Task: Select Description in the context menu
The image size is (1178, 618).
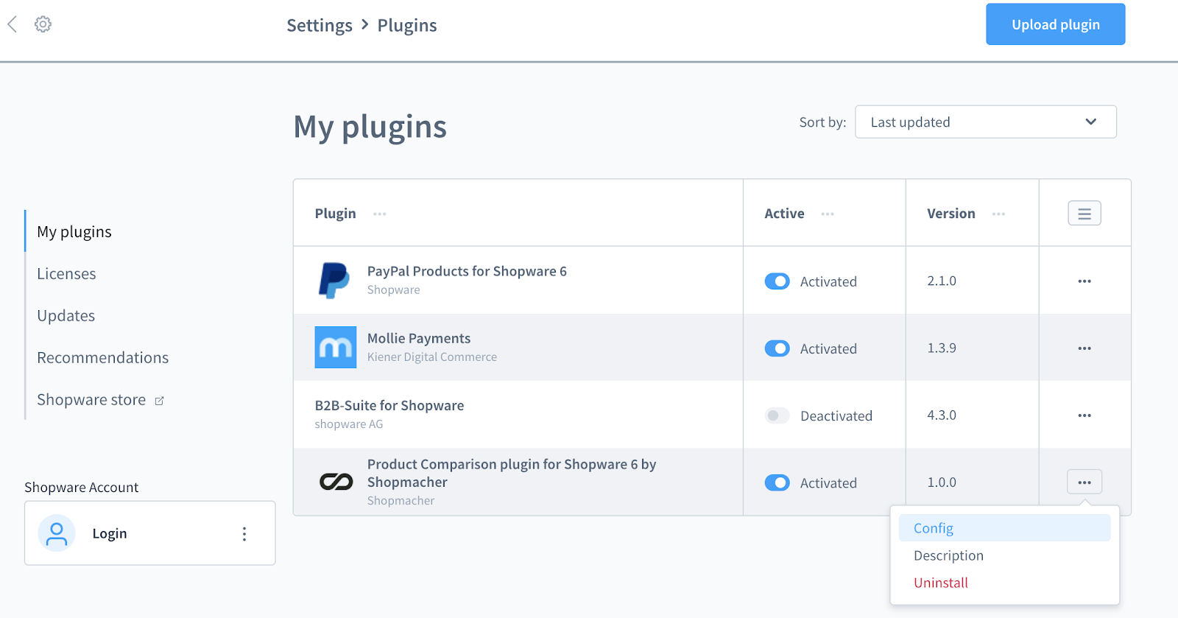Action: [x=1004, y=555]
